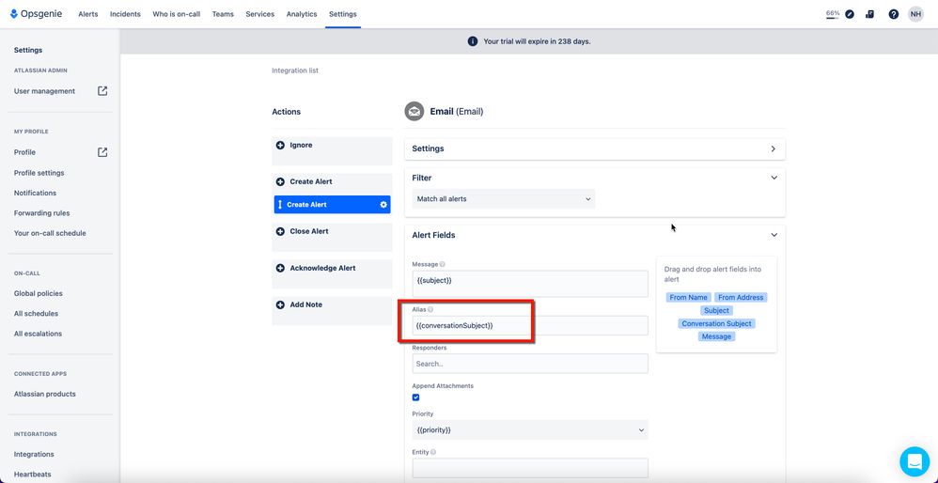Click the Settings sidebar heading
Viewport: 938px width, 483px height.
pos(28,50)
